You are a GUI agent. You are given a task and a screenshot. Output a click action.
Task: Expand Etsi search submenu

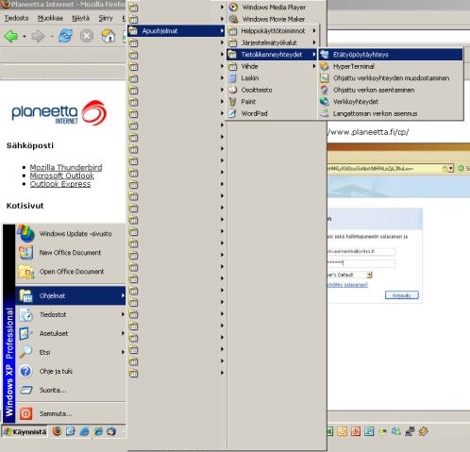tap(71, 352)
